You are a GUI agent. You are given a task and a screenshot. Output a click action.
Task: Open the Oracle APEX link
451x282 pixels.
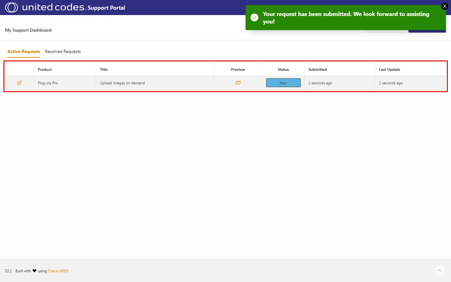(x=58, y=271)
